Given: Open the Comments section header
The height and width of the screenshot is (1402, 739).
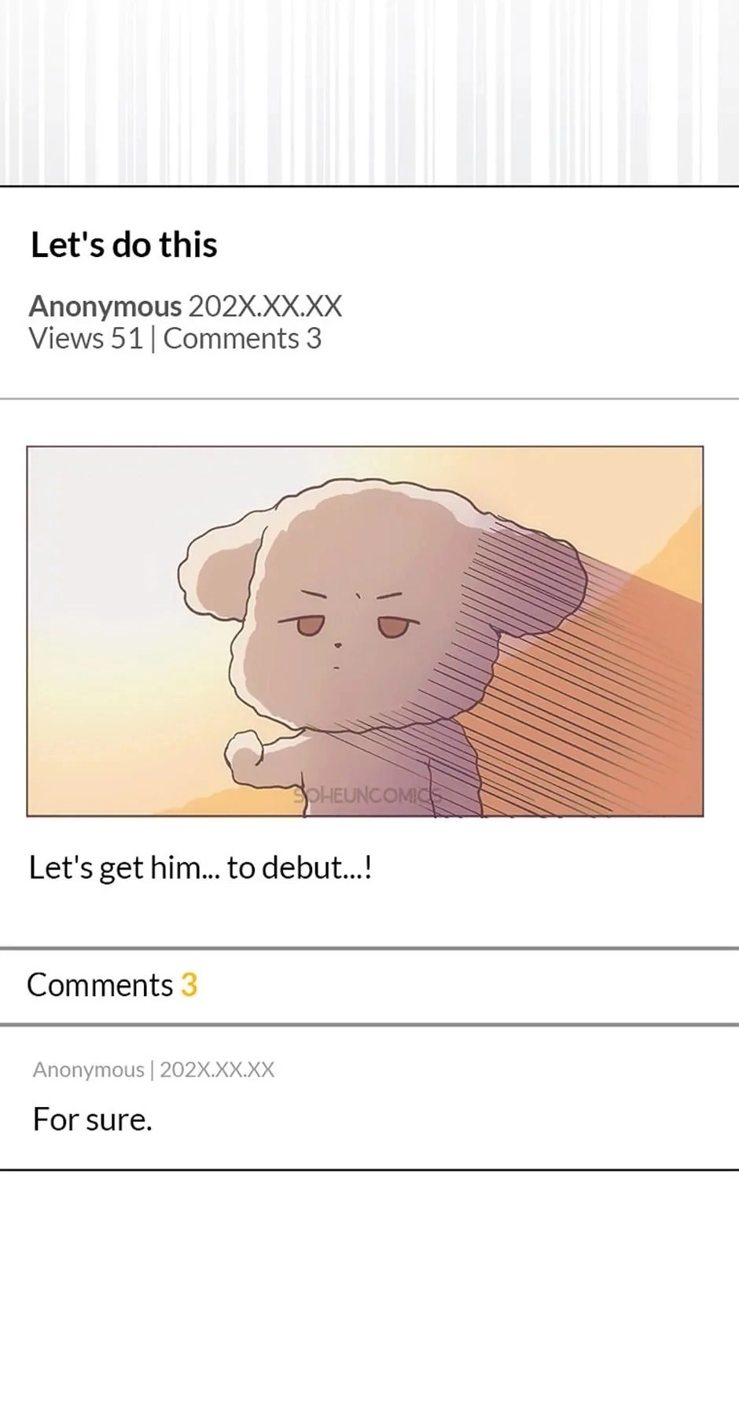Looking at the screenshot, I should coord(369,986).
